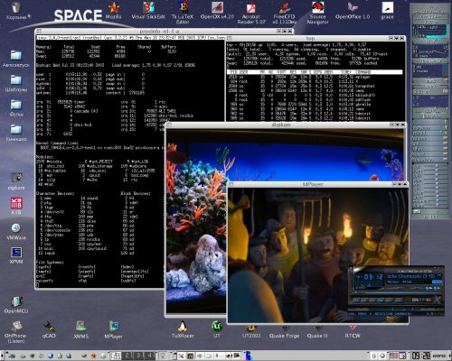Screen dimensions: 452x361
Task: Click the XMMS previous track button
Action: pos(357,300)
